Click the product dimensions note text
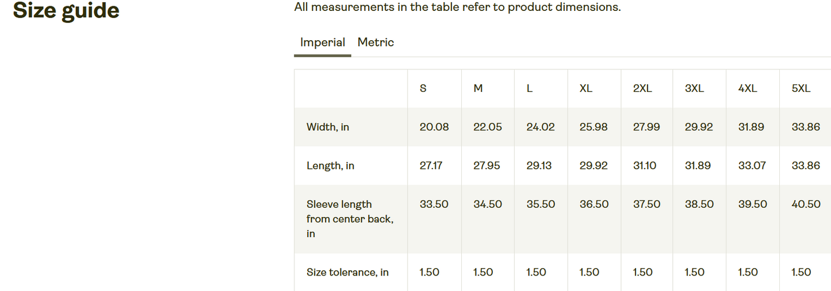The height and width of the screenshot is (291, 831). pos(457,7)
